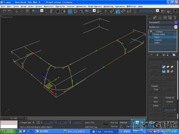Select the Rotate transform tool
Screen dimensions: 179x134
[x=75, y=11]
